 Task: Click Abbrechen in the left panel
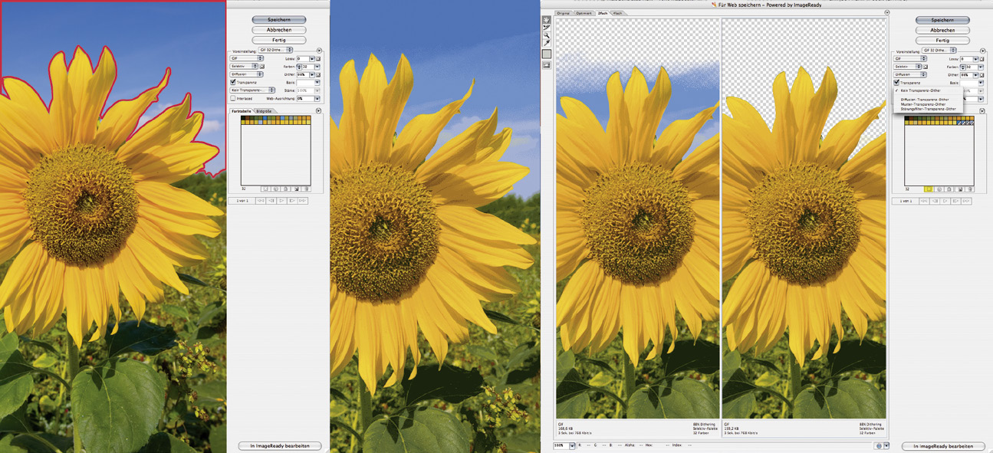(279, 30)
